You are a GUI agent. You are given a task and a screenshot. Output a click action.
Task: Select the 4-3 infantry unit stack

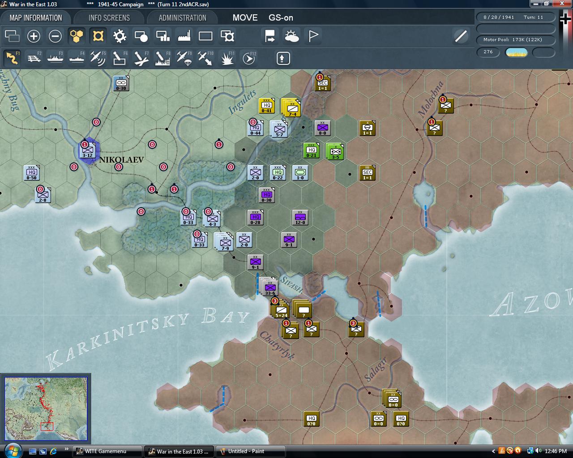[212, 219]
